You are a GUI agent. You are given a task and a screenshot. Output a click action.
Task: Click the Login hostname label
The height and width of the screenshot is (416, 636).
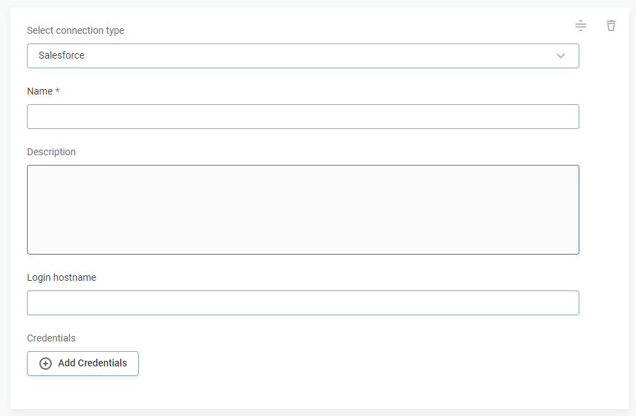pos(61,277)
